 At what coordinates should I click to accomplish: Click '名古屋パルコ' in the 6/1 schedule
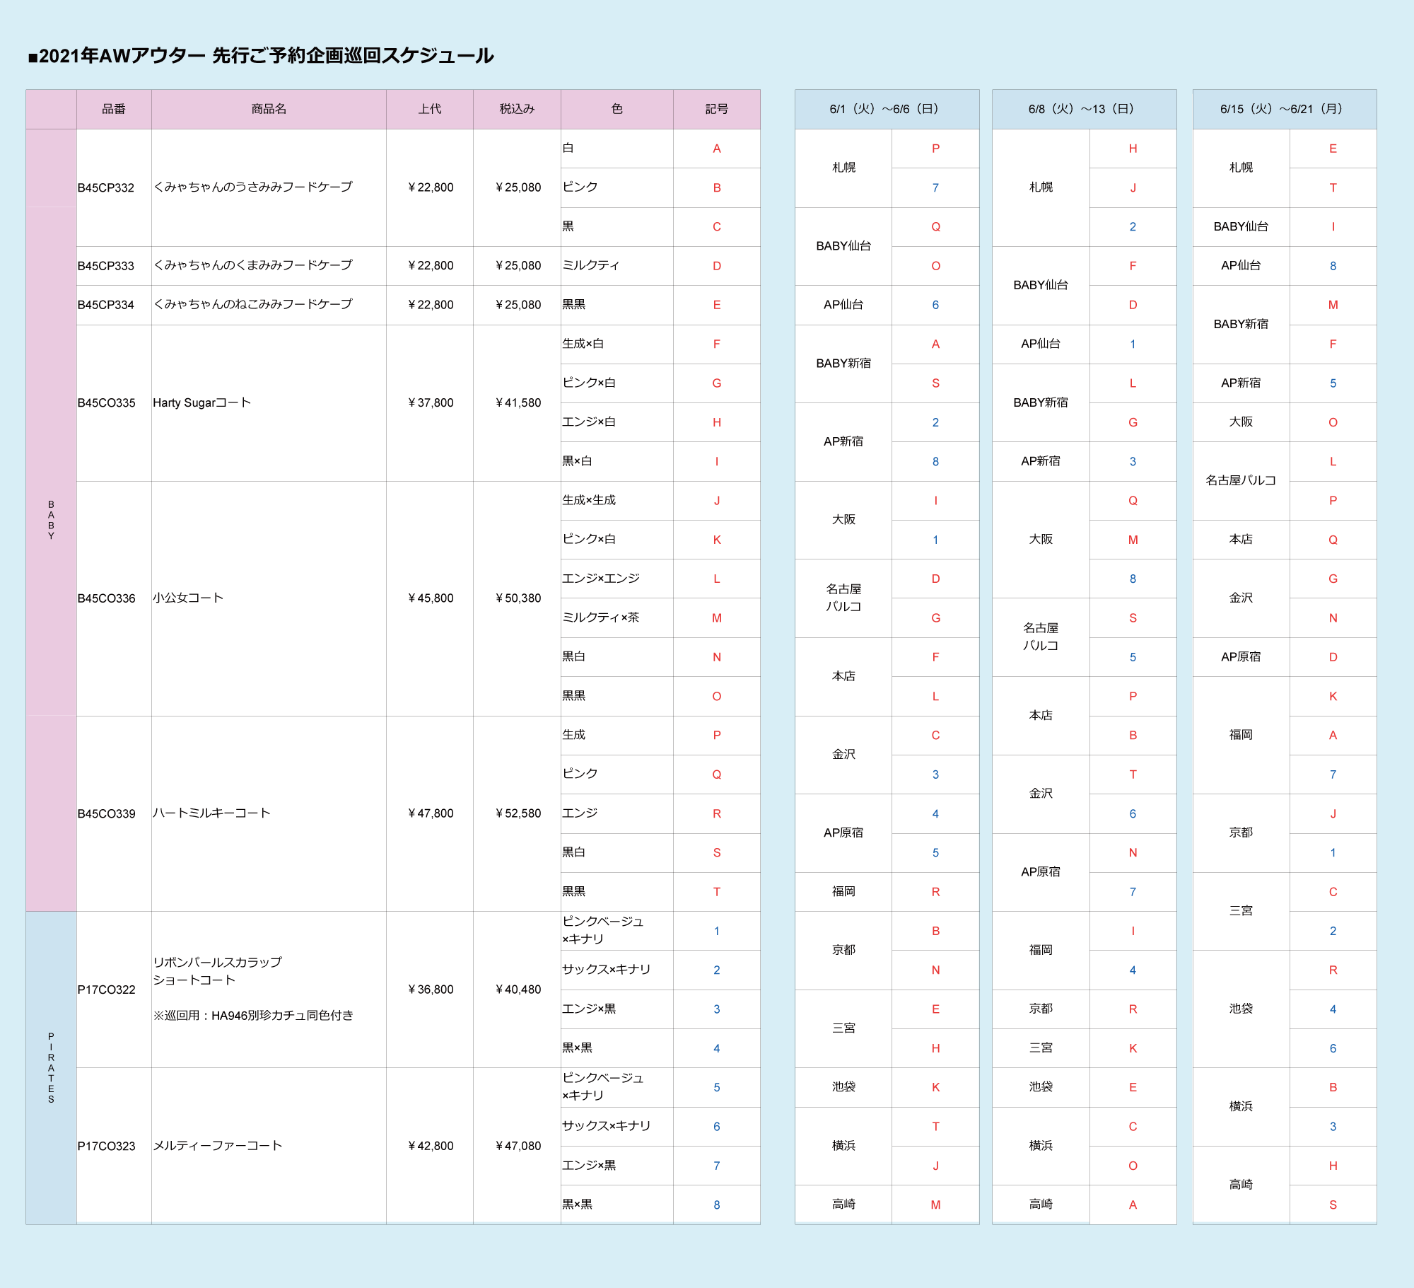point(843,598)
